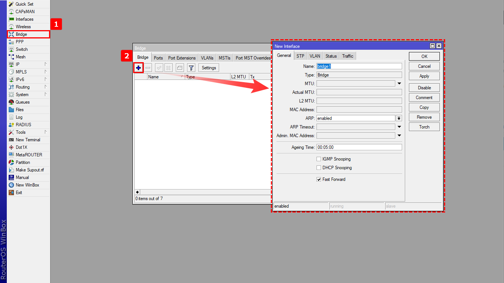504x283 pixels.
Task: Open Files in the sidebar
Action: click(20, 110)
